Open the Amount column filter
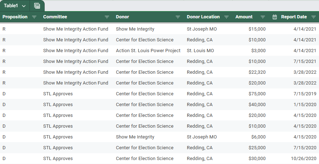This screenshot has height=164, width=319. pyautogui.click(x=262, y=17)
